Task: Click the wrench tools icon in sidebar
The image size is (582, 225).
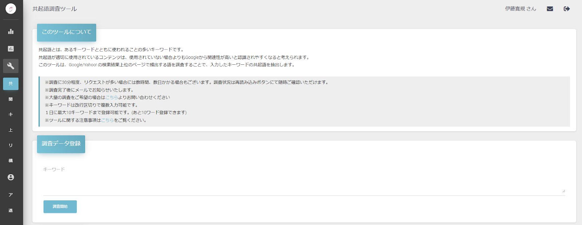Action: pyautogui.click(x=11, y=66)
